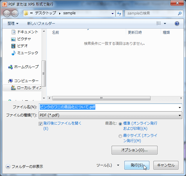
Task: Click the ピクチャ picture icon
Action: (x=13, y=39)
